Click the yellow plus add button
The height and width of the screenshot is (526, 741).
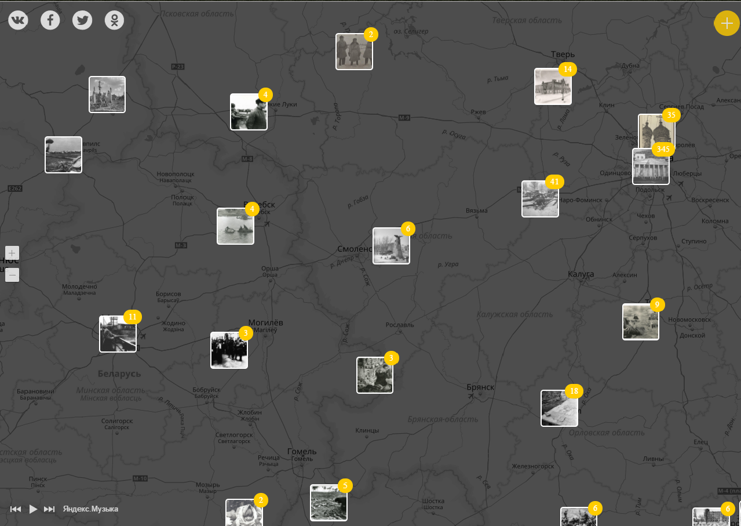coord(727,23)
